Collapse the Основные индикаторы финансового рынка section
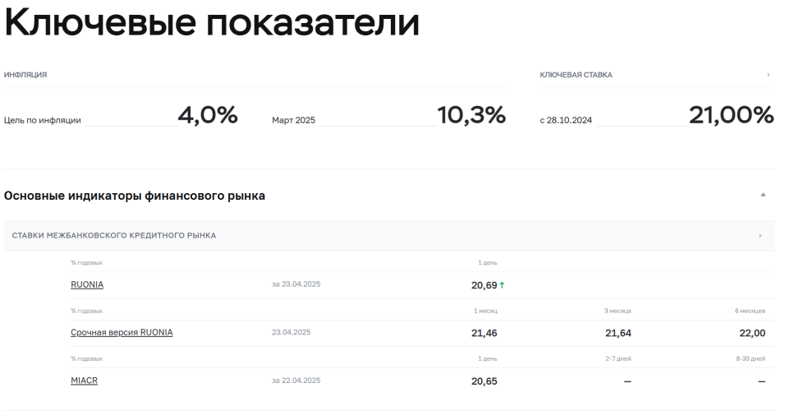Viewport: 790px width, 411px height. [x=763, y=195]
